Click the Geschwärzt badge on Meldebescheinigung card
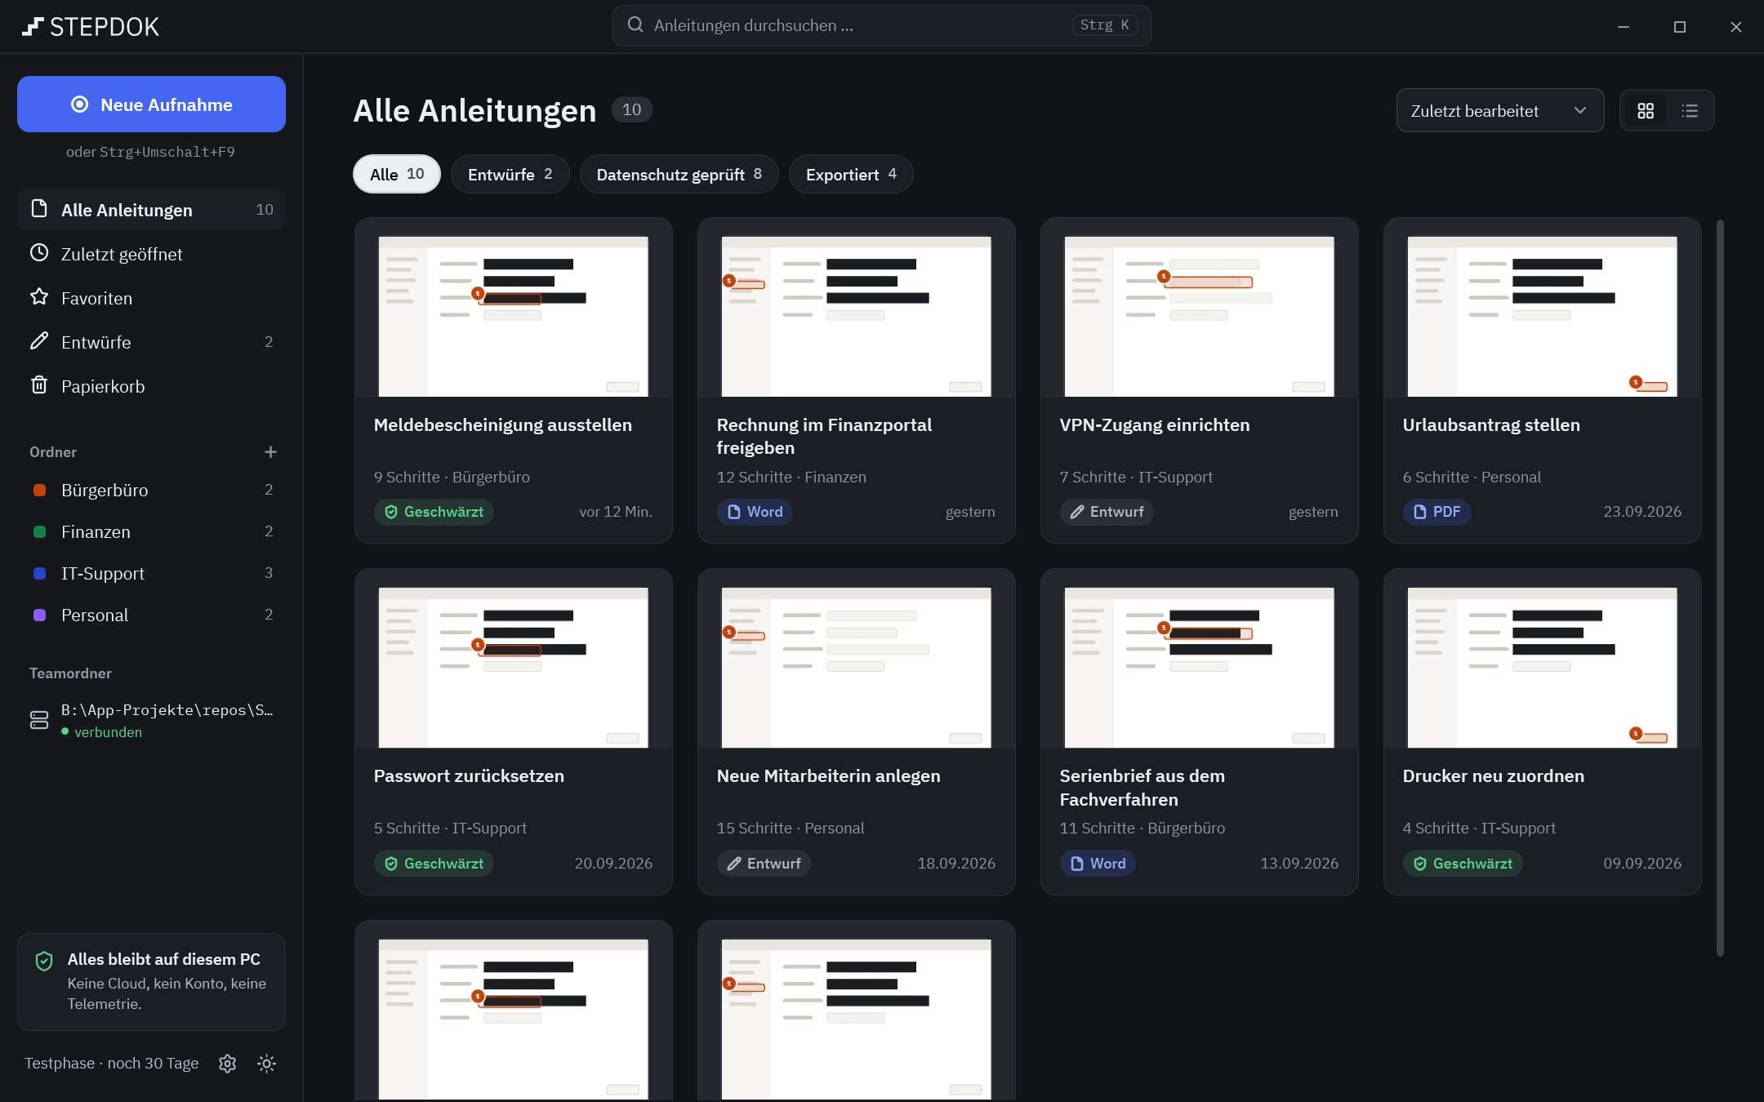Image resolution: width=1764 pixels, height=1102 pixels. pos(434,512)
